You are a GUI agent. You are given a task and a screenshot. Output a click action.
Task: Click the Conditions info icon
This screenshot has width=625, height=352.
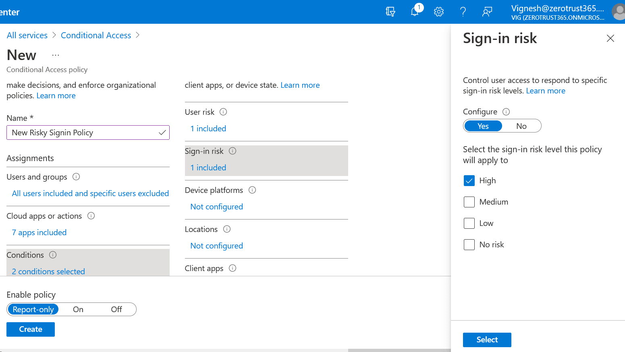tap(53, 255)
